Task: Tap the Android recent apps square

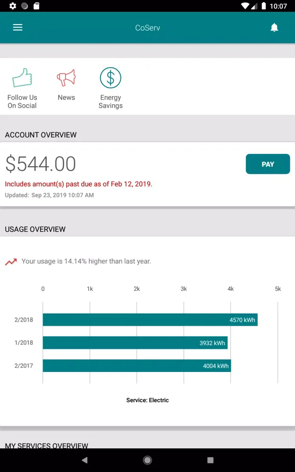Action: tap(211, 460)
